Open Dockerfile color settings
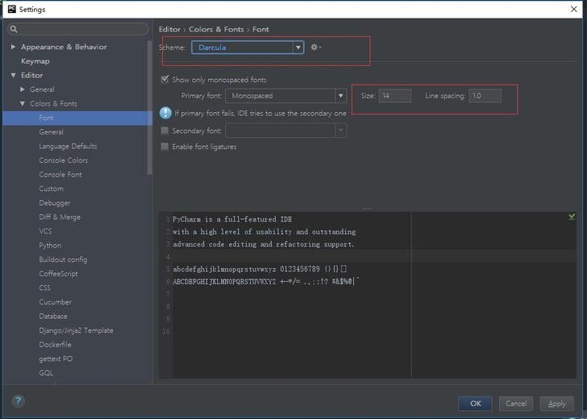 click(55, 345)
